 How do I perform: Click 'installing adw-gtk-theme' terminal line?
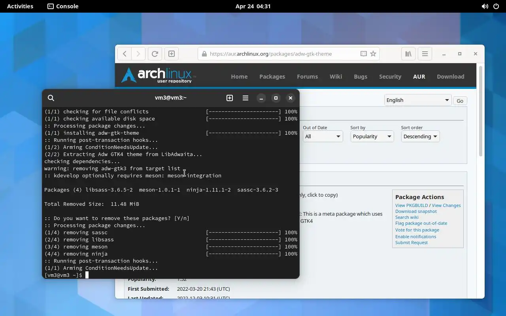(x=171, y=133)
